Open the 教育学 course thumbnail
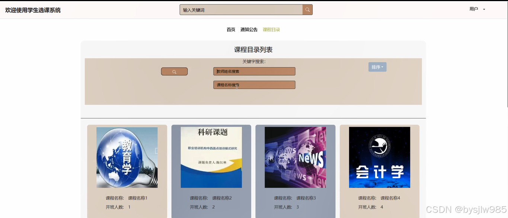The height and width of the screenshot is (218, 508). coord(127,157)
